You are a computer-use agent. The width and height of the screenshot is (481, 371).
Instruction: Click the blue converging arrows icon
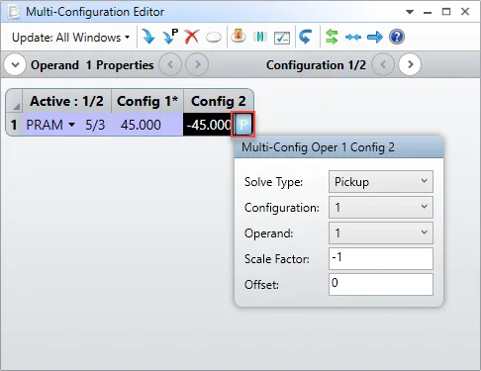click(353, 38)
